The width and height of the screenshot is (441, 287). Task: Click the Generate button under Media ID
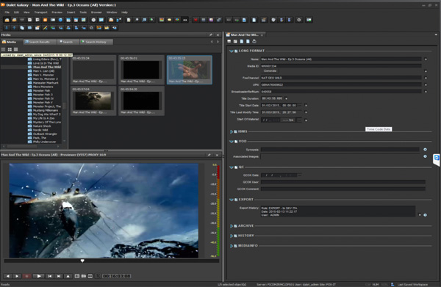[270, 71]
